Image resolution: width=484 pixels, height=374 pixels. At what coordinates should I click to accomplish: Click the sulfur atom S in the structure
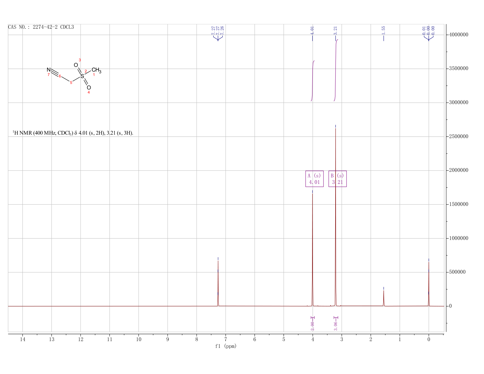coord(82,76)
